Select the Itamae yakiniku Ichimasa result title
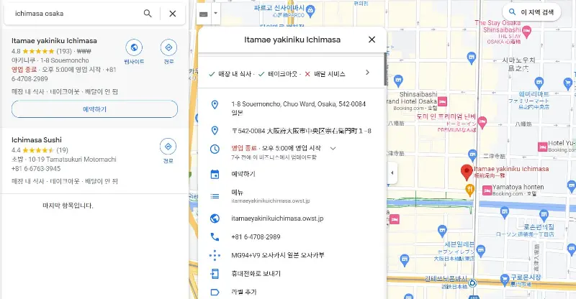576x299 pixels. (54, 41)
